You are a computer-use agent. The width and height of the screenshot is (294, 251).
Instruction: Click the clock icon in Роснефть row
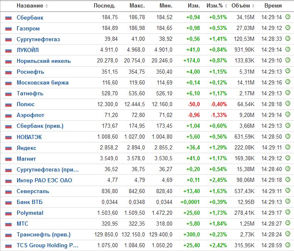pyautogui.click(x=288, y=71)
